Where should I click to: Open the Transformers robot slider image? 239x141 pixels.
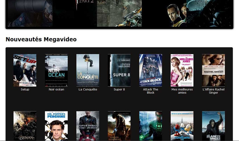tap(119, 13)
